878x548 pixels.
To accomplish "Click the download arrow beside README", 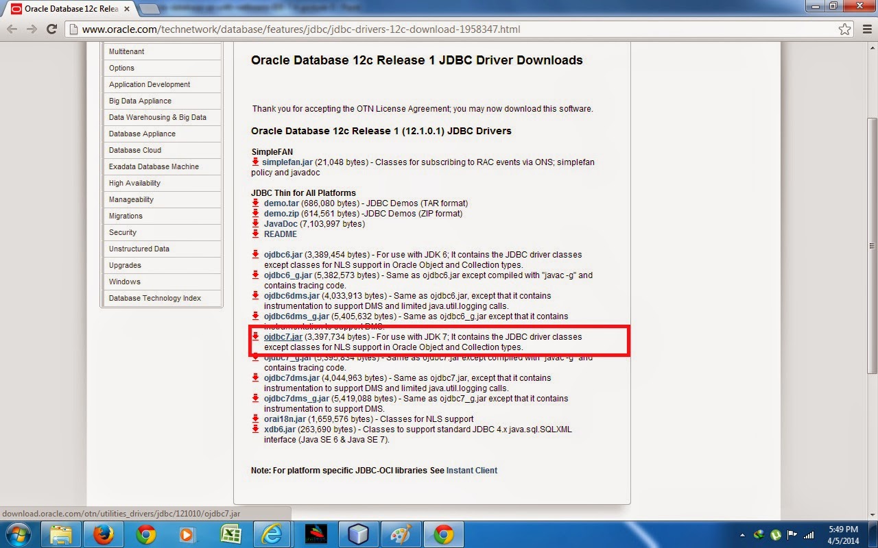I will pyautogui.click(x=256, y=234).
